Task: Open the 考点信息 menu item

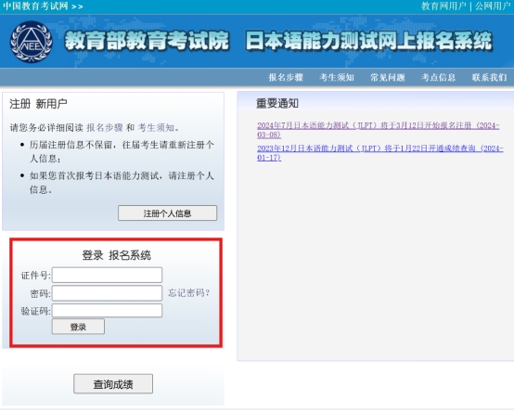Action: click(438, 77)
